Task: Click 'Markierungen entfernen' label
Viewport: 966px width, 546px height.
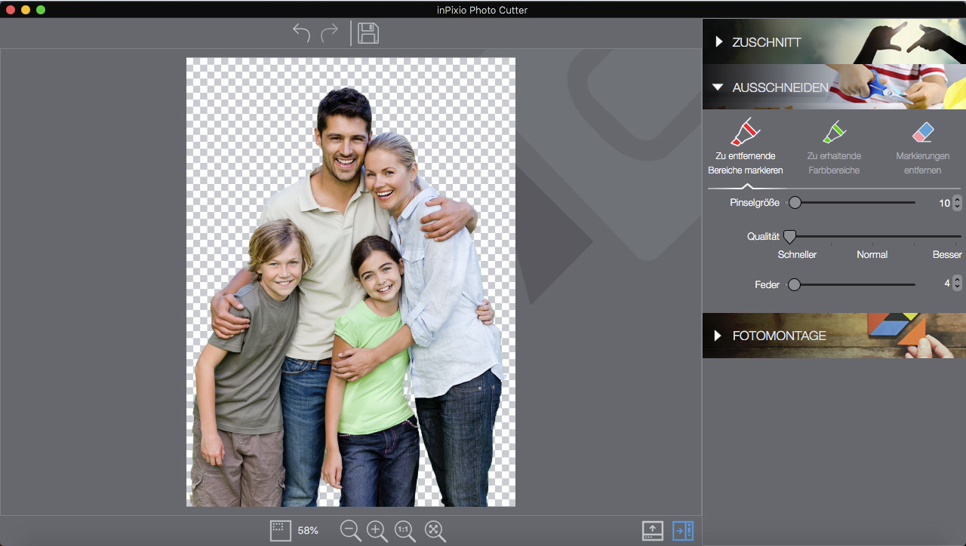Action: pos(922,163)
